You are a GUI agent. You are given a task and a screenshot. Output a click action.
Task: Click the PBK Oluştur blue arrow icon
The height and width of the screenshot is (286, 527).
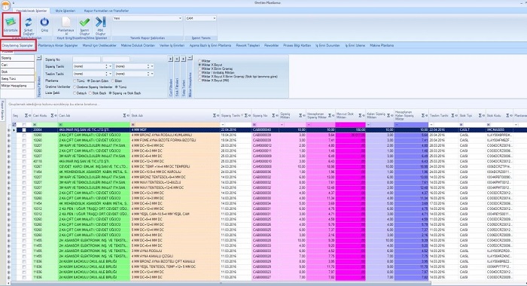pos(100,22)
